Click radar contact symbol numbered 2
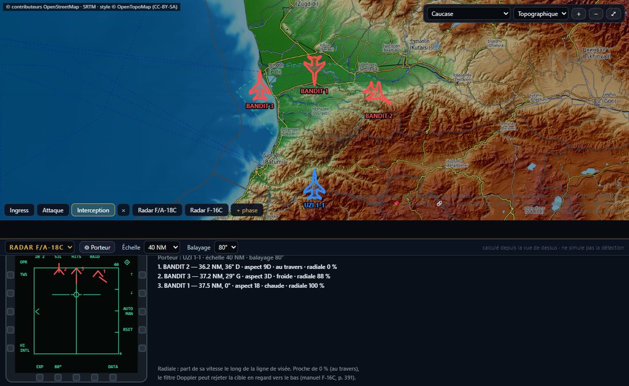Image resolution: width=629 pixels, height=386 pixels. pyautogui.click(x=59, y=269)
